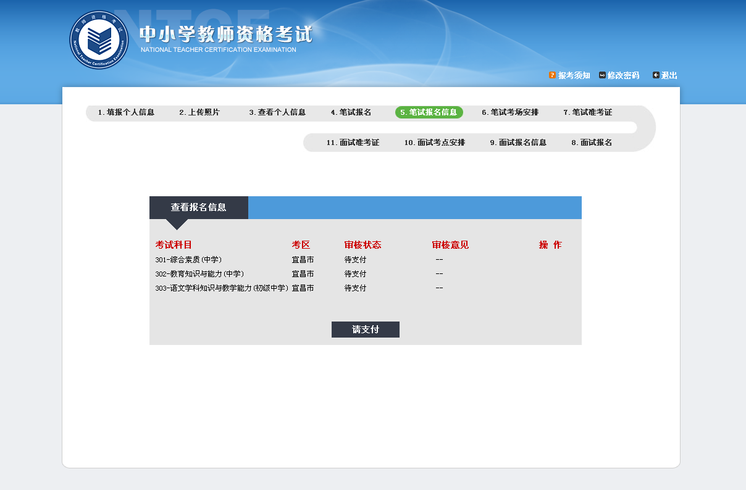This screenshot has height=490, width=746.
Task: Go to step 8 面试报名
Action: coord(592,143)
